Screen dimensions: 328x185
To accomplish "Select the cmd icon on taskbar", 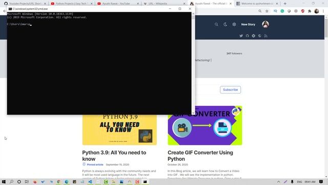I will pyautogui.click(x=145, y=181).
